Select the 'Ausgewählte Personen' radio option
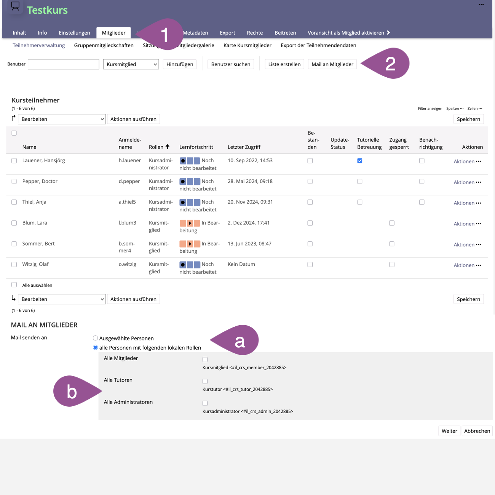This screenshot has width=495, height=495. click(95, 338)
